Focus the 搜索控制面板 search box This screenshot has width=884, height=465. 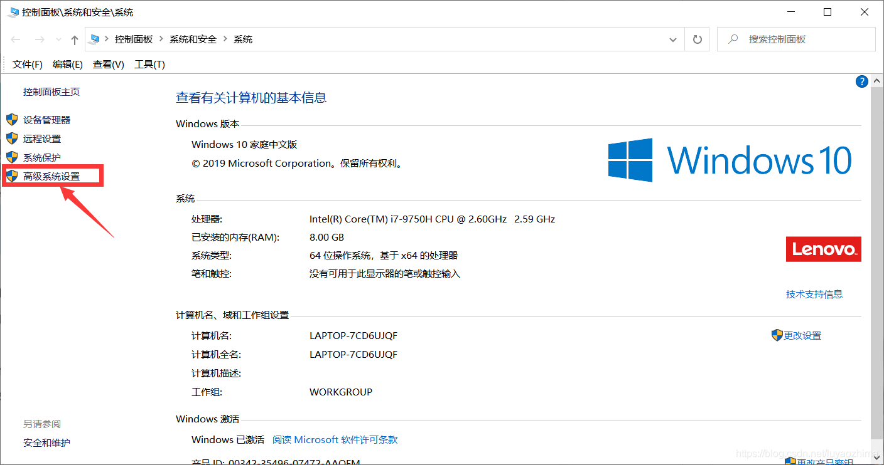click(796, 39)
